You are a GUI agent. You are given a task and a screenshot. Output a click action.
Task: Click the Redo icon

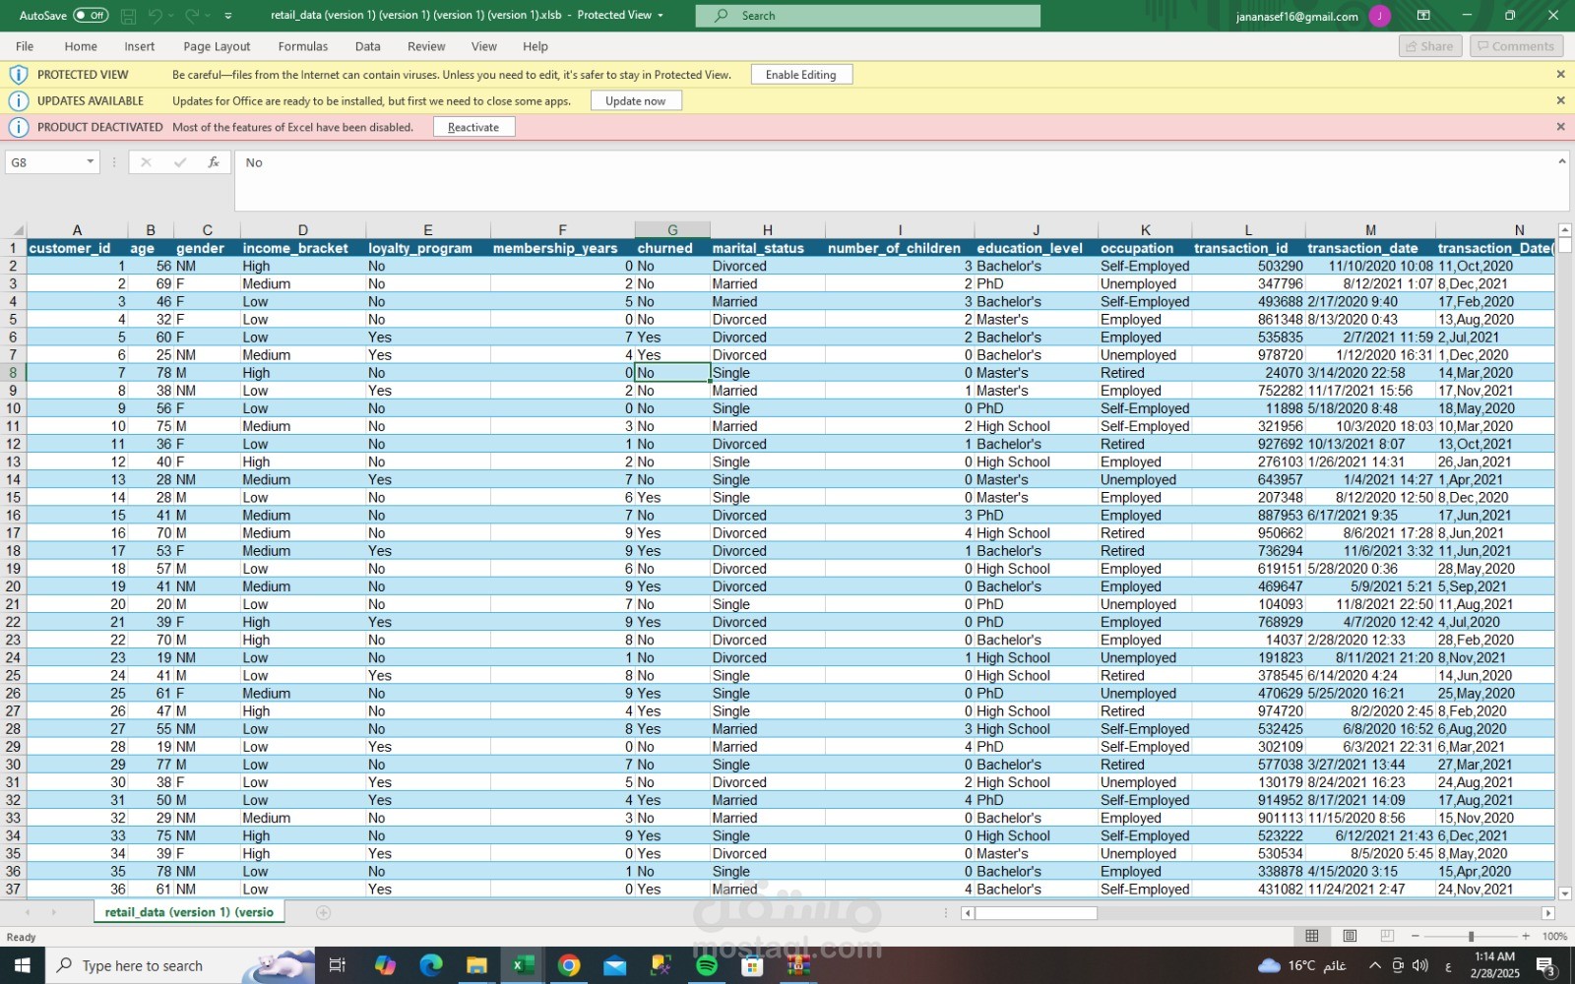point(191,15)
